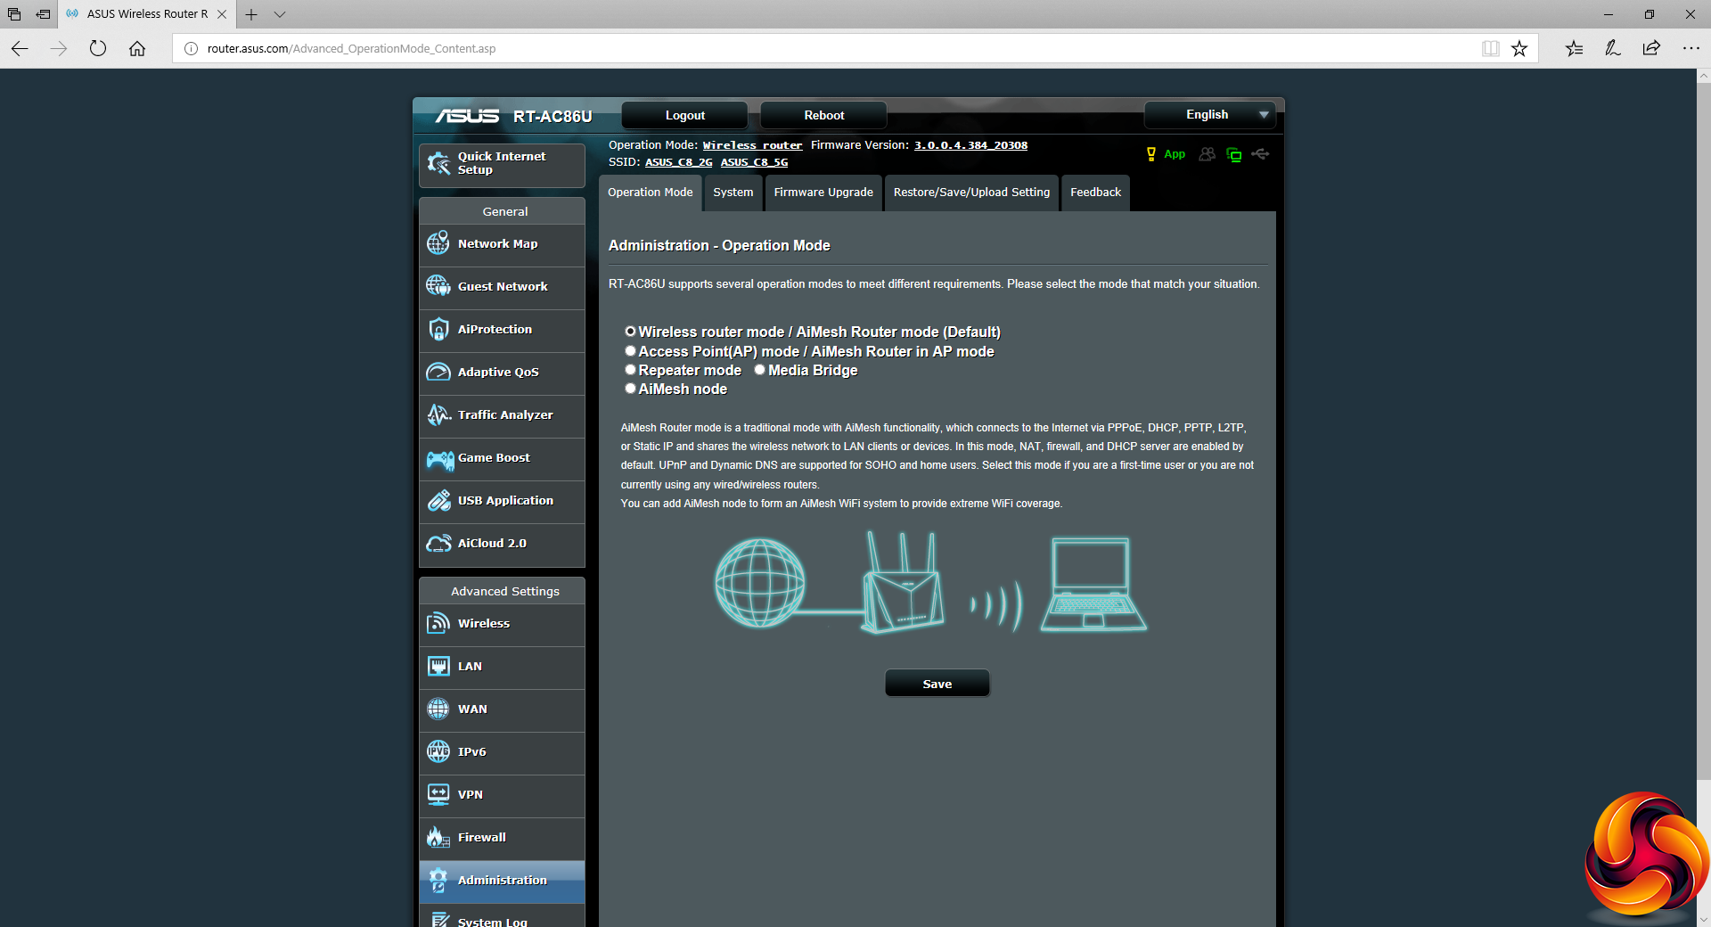
Task: Click the System Log sidebar item
Action: [x=502, y=916]
